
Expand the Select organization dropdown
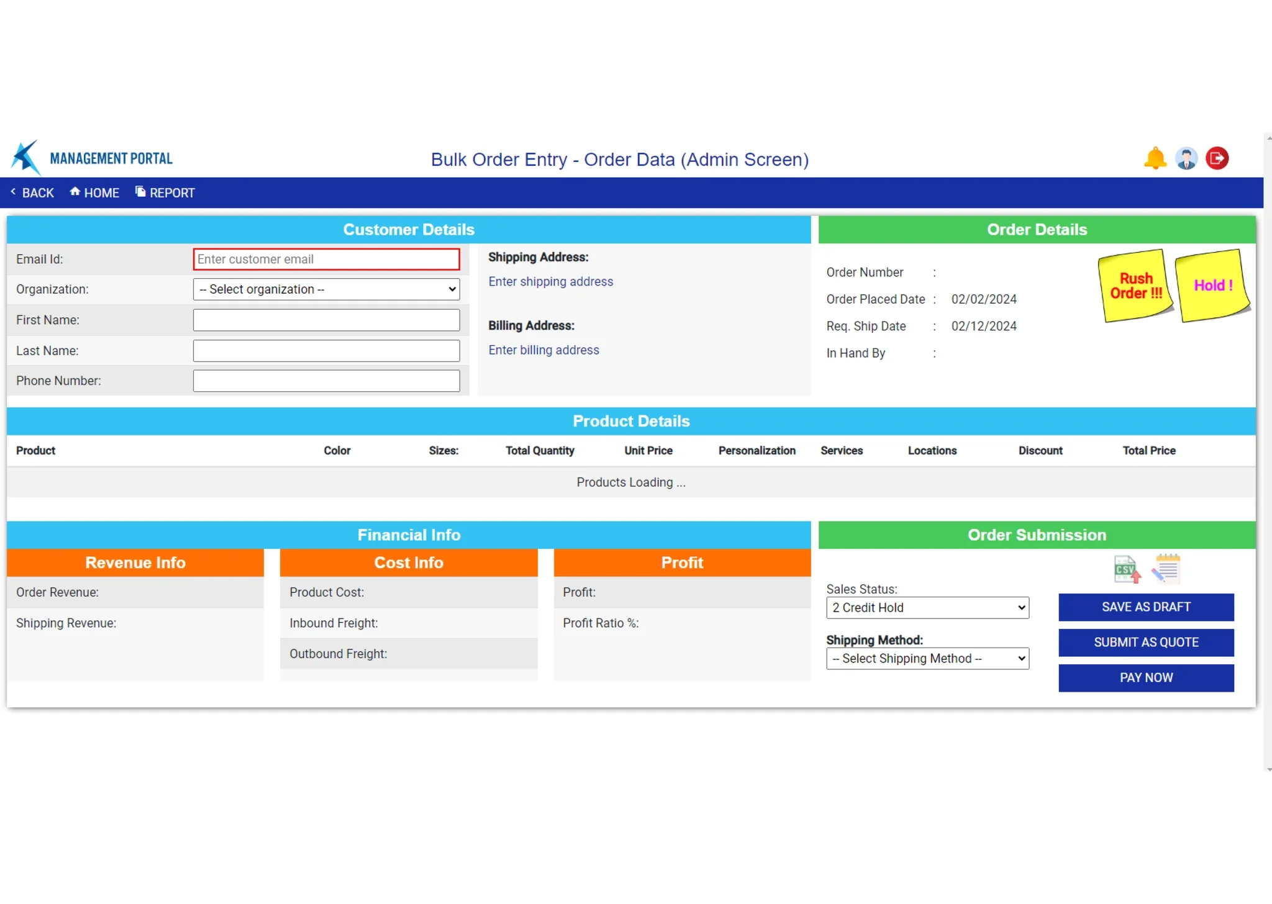327,289
